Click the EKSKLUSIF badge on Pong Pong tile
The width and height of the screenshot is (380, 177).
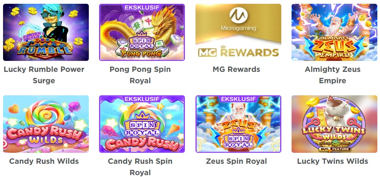click(142, 8)
